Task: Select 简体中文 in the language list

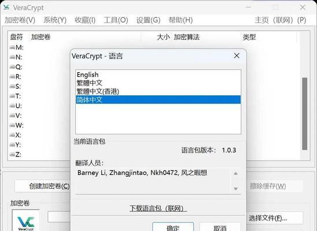Action: point(158,100)
